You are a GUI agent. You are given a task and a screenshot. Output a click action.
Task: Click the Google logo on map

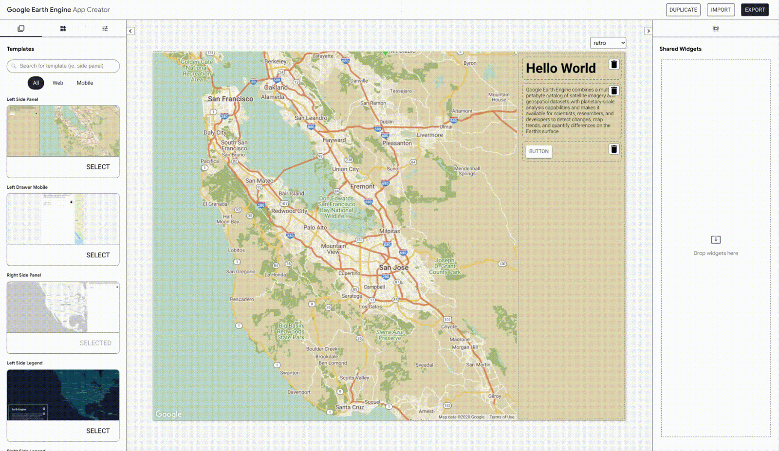click(168, 414)
